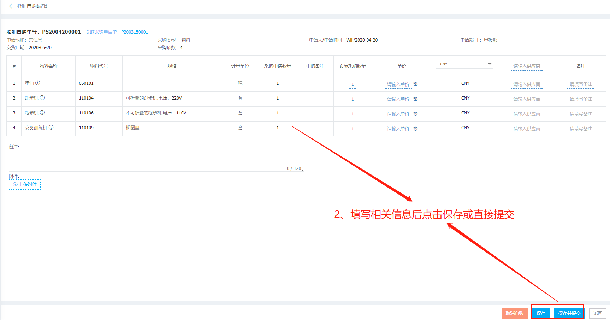Screen dimensions: 610x320
Task: Open info icon next to 交叉训练机
Action: 51,128
